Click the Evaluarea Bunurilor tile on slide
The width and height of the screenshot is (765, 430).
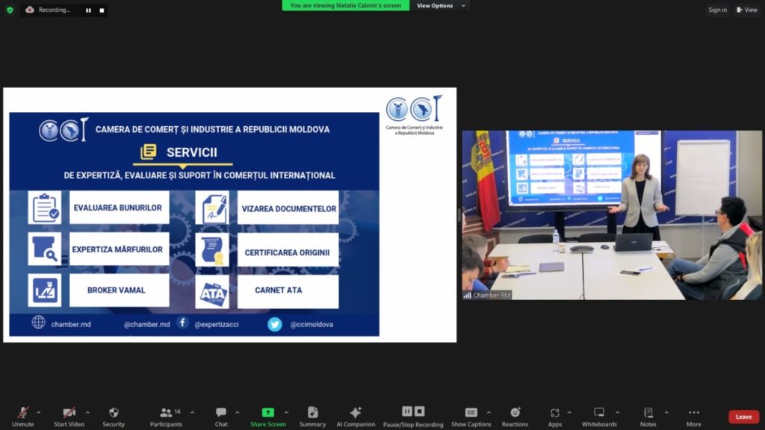[119, 208]
